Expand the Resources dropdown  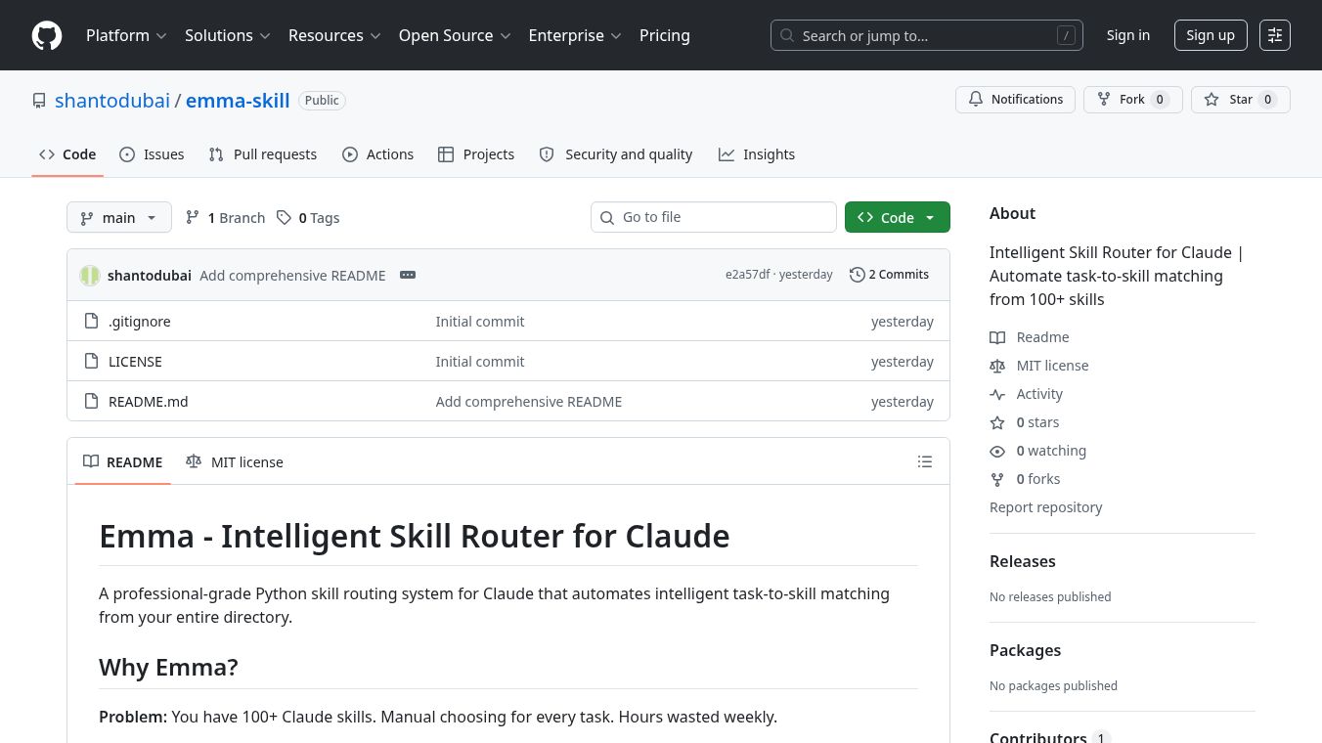coord(333,35)
